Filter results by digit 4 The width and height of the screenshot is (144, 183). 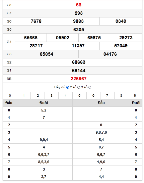(x=66, y=96)
